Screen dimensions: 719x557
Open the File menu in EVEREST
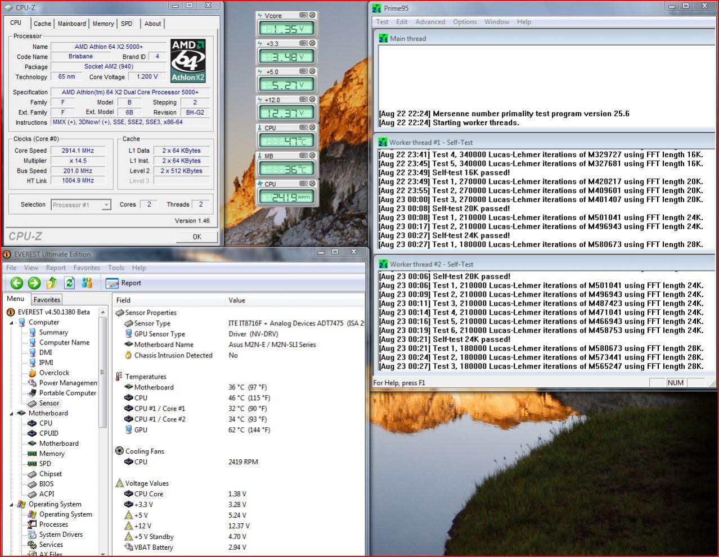pyautogui.click(x=11, y=268)
